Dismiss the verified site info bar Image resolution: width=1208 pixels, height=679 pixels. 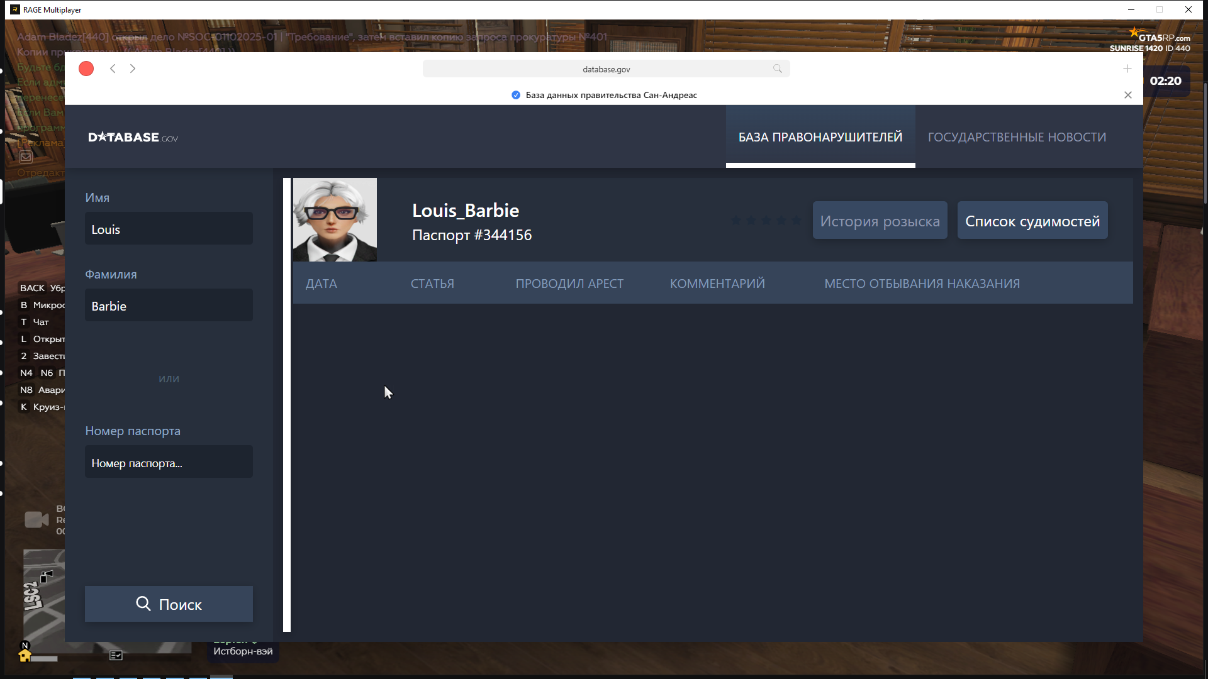click(x=1128, y=95)
